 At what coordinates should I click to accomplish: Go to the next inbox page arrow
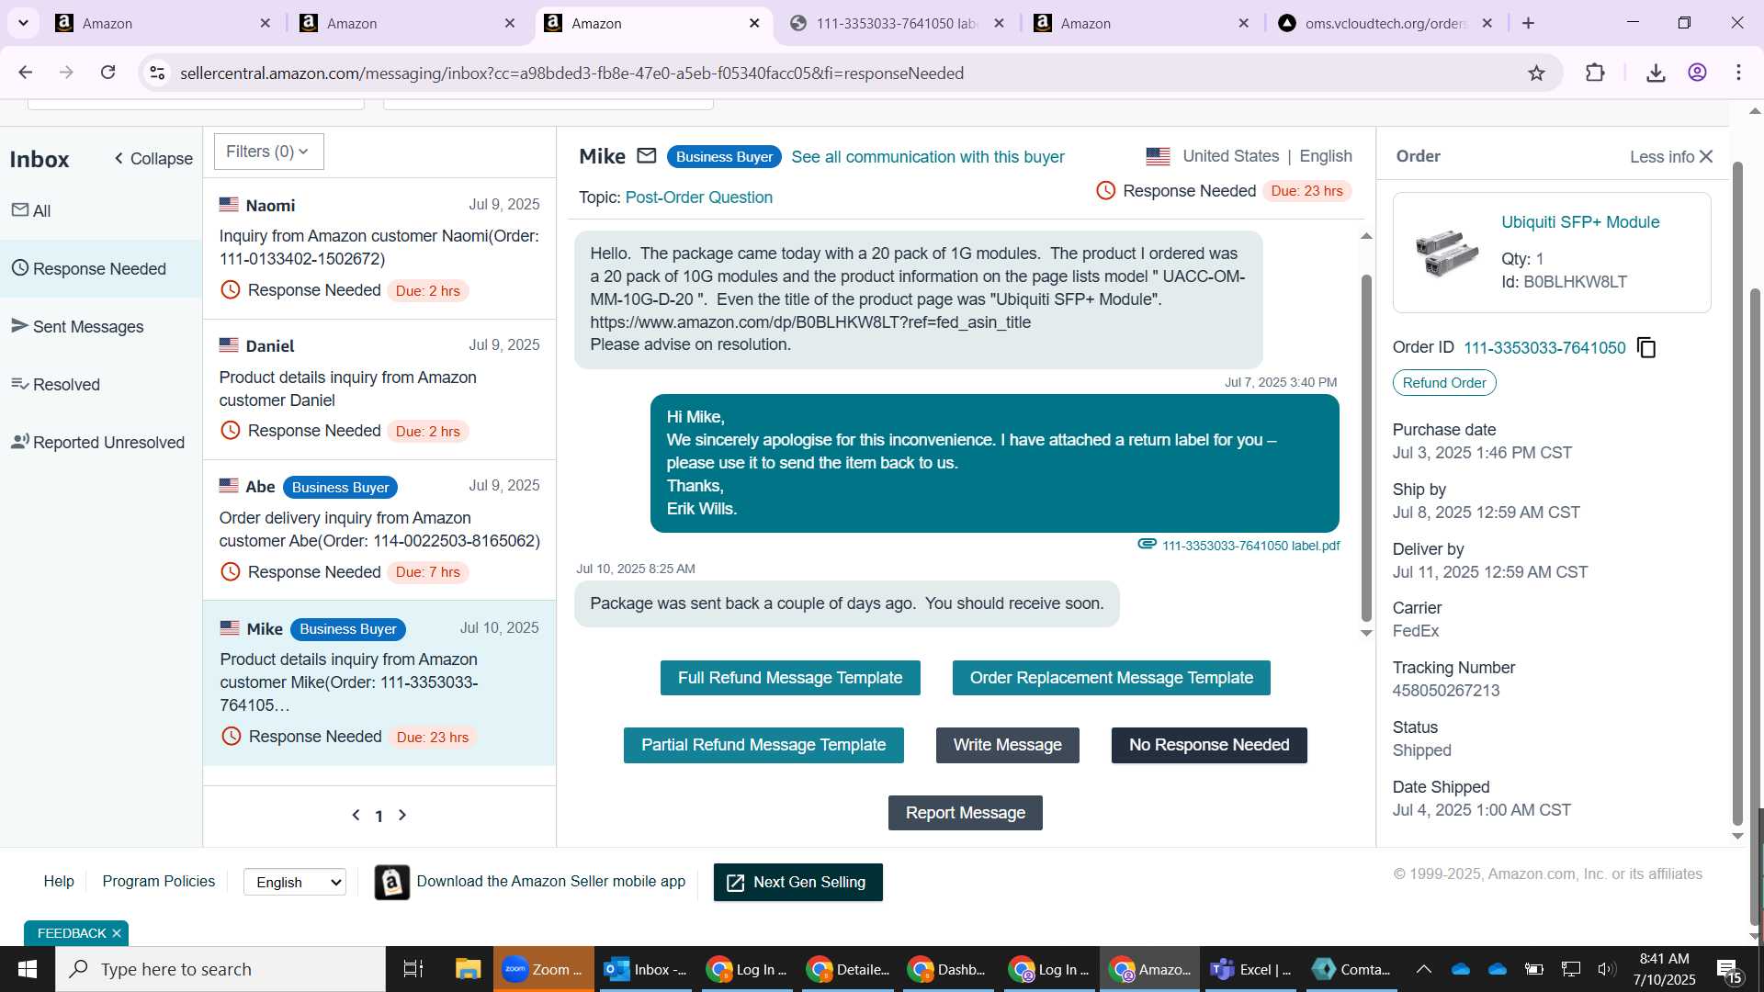(x=401, y=816)
